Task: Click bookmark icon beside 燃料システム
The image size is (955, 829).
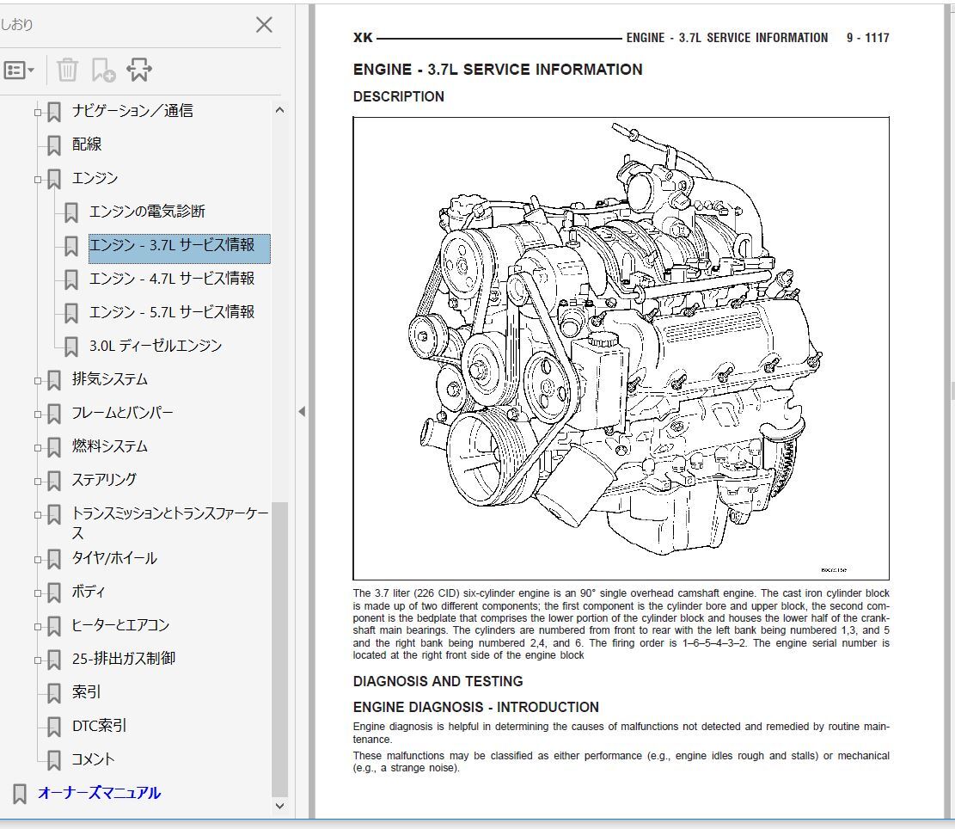Action: pyautogui.click(x=54, y=447)
